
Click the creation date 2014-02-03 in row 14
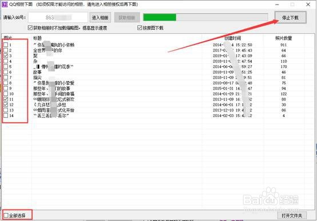coord(232,116)
